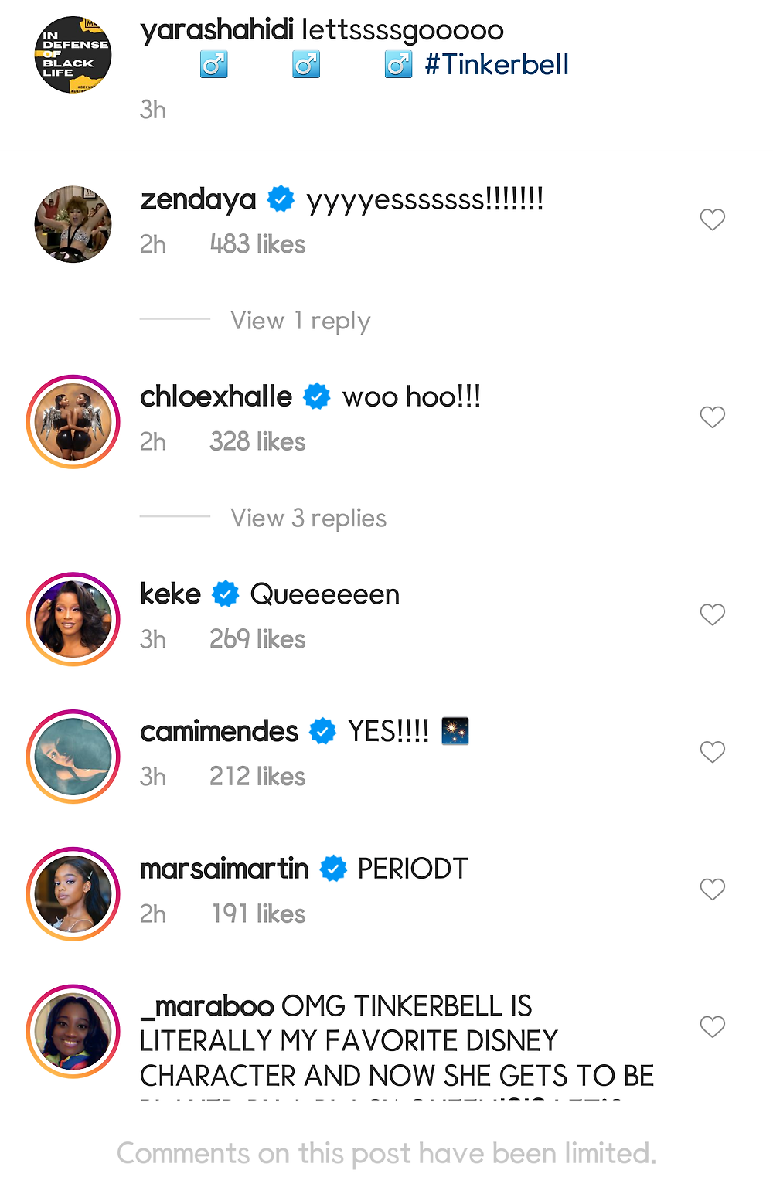View _maraboo's story avatar
Image resolution: width=773 pixels, height=1201 pixels.
click(73, 1031)
